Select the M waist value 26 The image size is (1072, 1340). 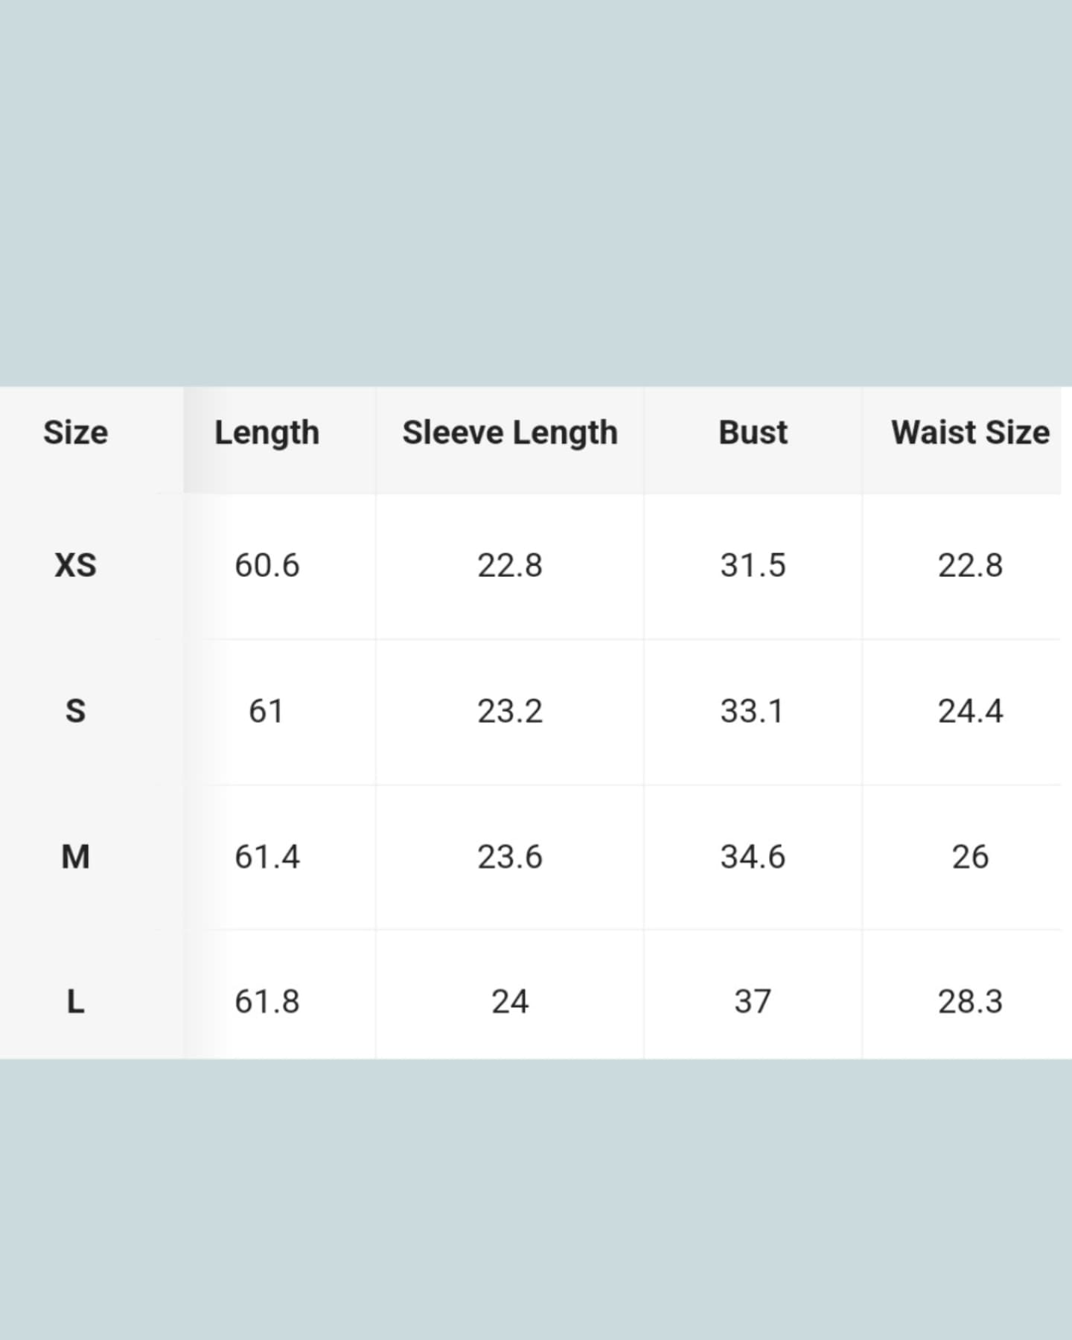970,857
